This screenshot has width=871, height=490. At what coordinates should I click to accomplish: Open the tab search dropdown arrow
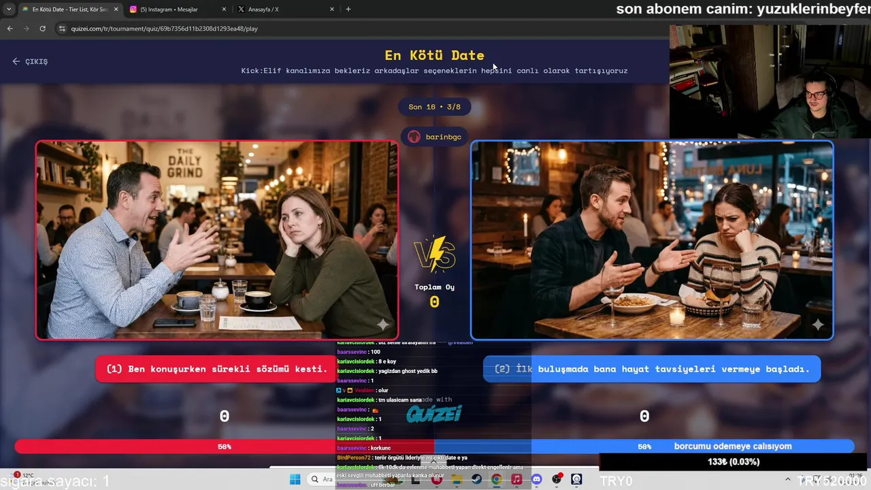pyautogui.click(x=9, y=10)
